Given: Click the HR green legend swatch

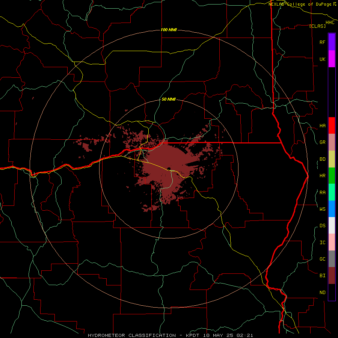Looking at the screenshot, I should click(332, 176).
